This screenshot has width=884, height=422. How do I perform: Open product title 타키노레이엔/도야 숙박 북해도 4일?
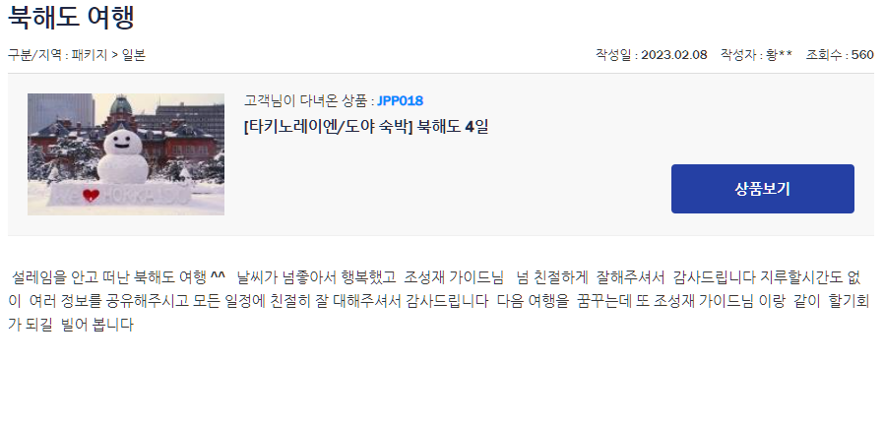pyautogui.click(x=366, y=127)
